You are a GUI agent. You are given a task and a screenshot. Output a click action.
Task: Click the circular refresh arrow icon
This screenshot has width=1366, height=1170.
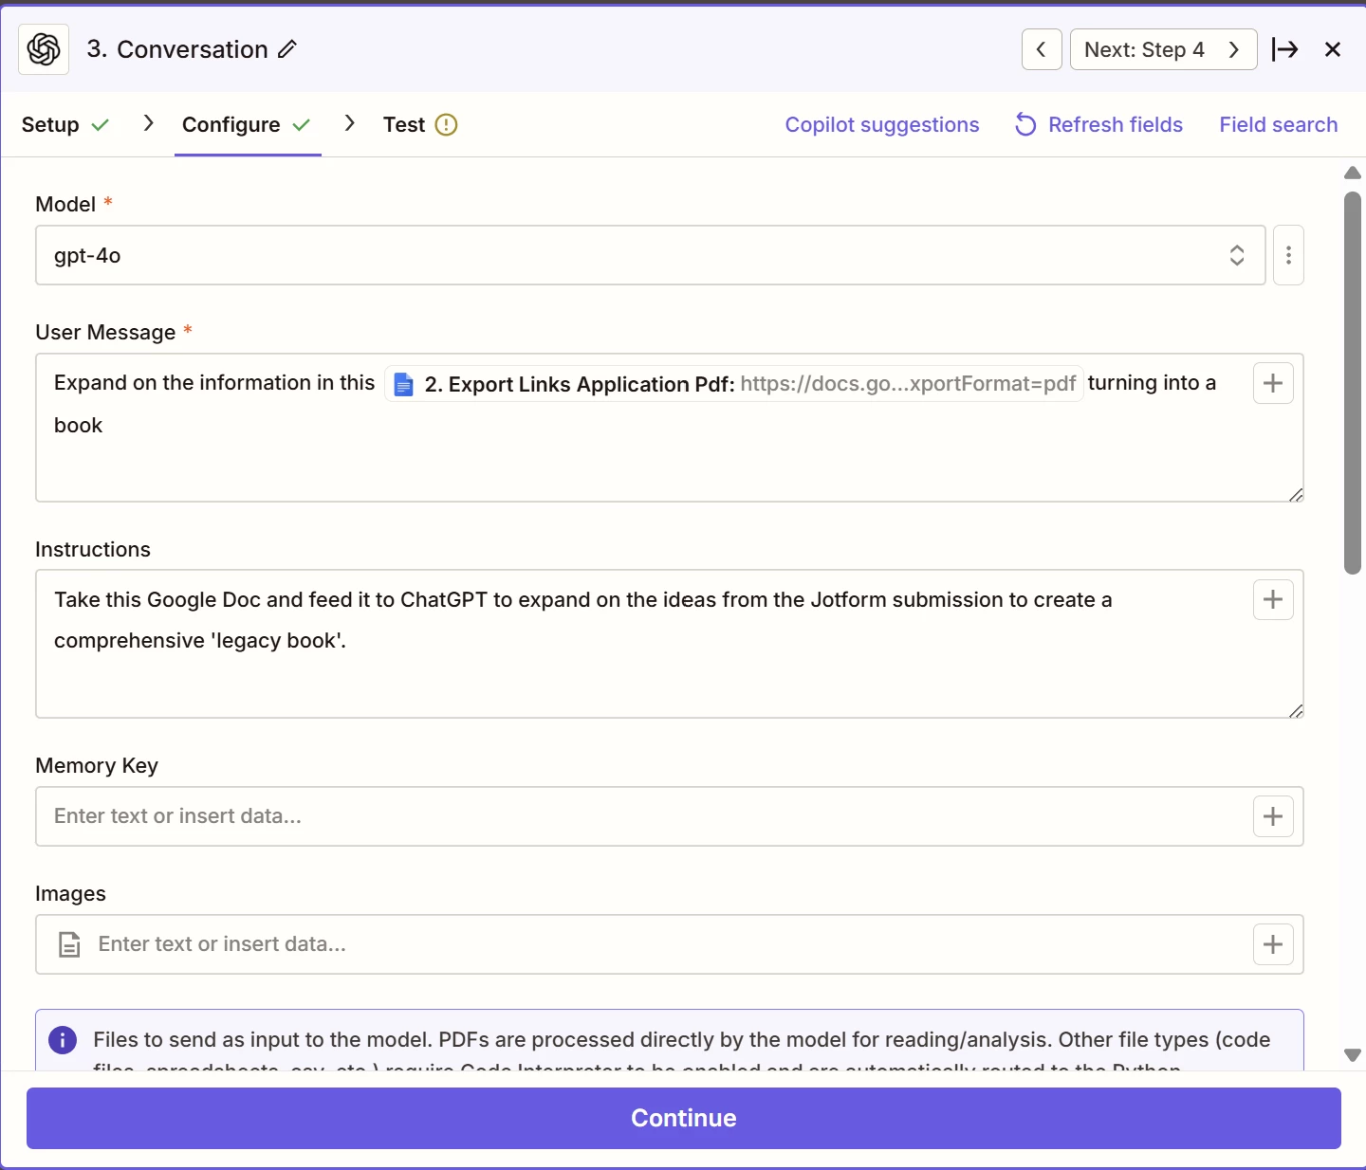tap(1025, 124)
